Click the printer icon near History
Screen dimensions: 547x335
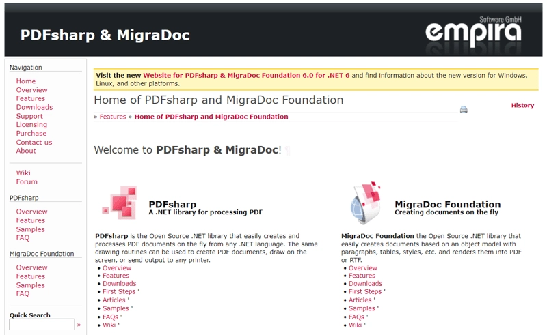click(464, 110)
